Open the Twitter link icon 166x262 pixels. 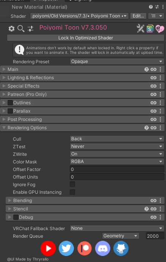(66, 248)
